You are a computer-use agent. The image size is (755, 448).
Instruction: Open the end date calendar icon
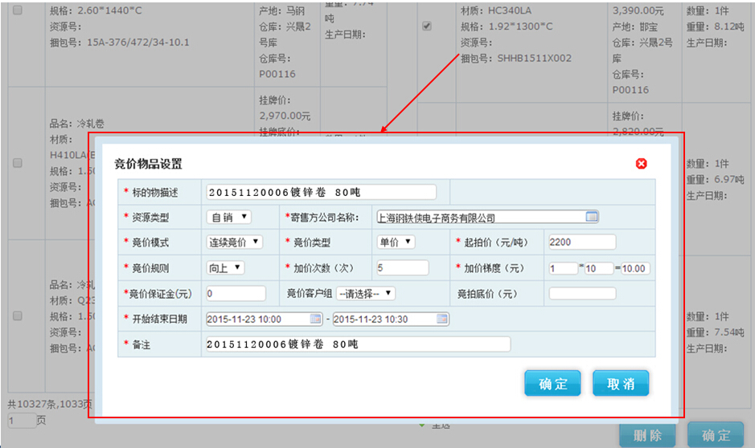(441, 319)
